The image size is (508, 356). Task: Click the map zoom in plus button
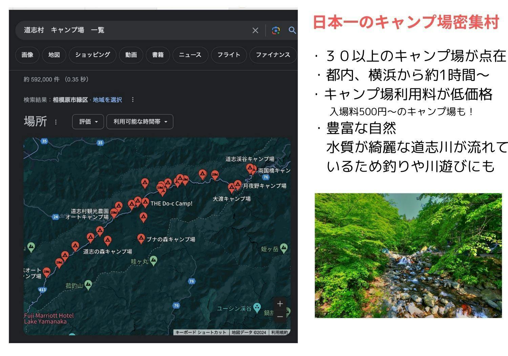tap(280, 304)
